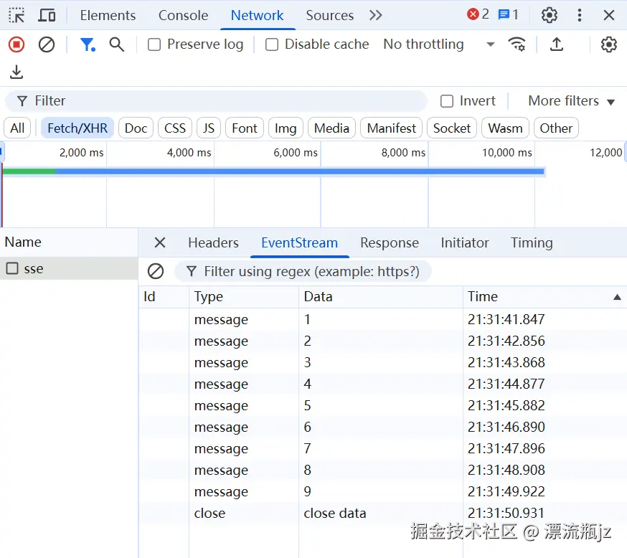Click the Name column header

(x=69, y=242)
